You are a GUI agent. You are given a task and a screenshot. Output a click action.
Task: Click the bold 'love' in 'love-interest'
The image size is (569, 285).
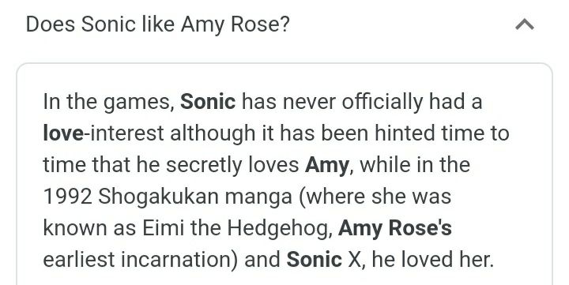coord(63,133)
